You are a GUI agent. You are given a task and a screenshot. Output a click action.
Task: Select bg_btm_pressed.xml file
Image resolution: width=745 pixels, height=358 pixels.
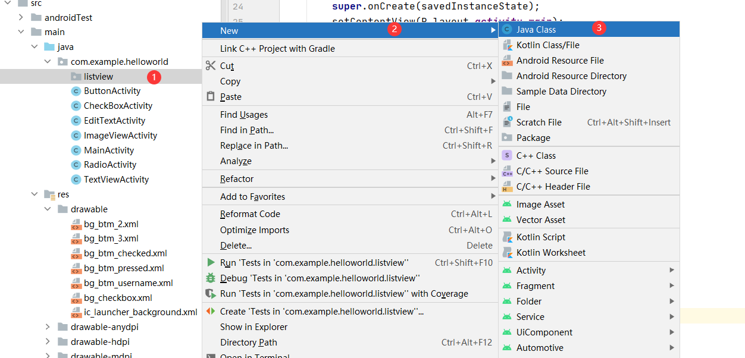point(124,268)
